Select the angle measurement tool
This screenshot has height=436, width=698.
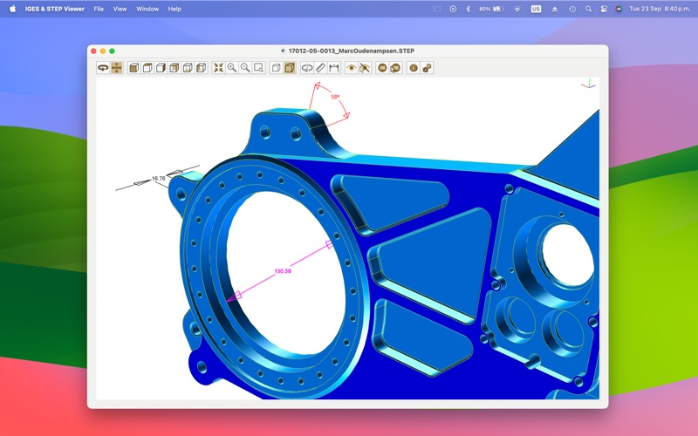point(307,68)
